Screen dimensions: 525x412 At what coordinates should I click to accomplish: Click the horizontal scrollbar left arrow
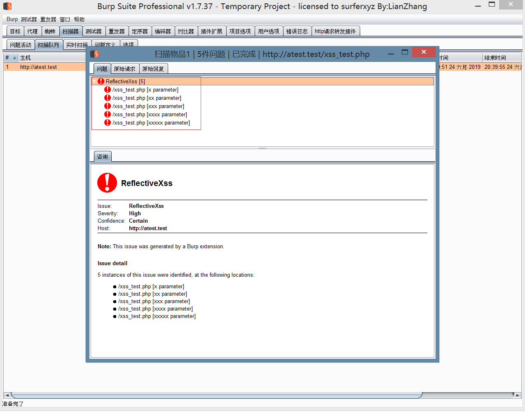point(7,395)
